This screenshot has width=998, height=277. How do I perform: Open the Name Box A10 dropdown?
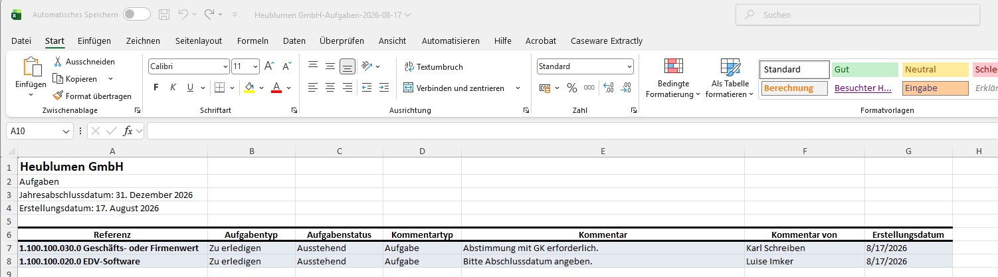point(66,132)
